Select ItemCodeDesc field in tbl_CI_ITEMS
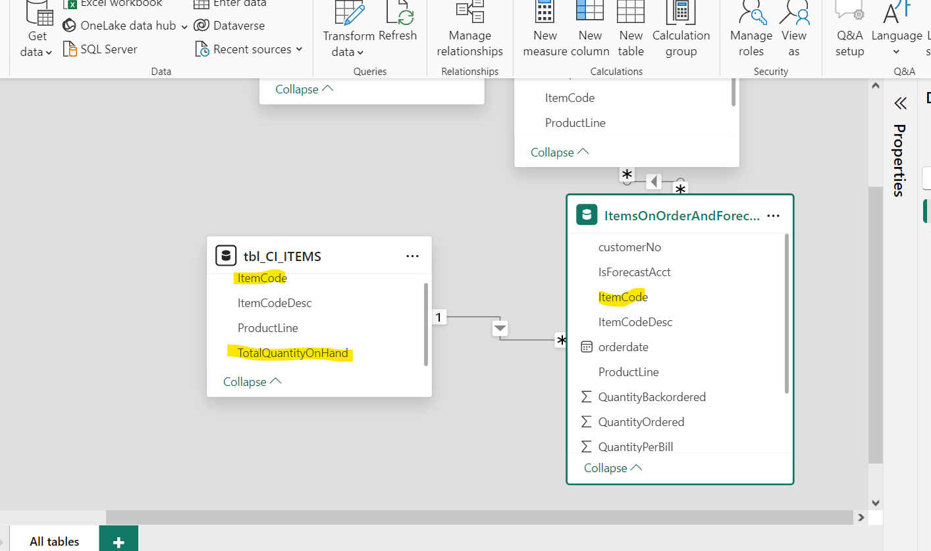This screenshot has width=931, height=551. coord(275,303)
